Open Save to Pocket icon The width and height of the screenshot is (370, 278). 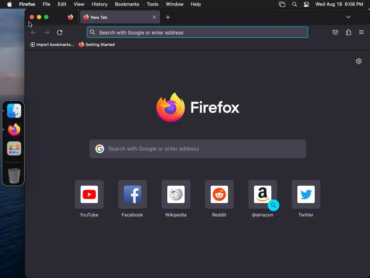335,32
